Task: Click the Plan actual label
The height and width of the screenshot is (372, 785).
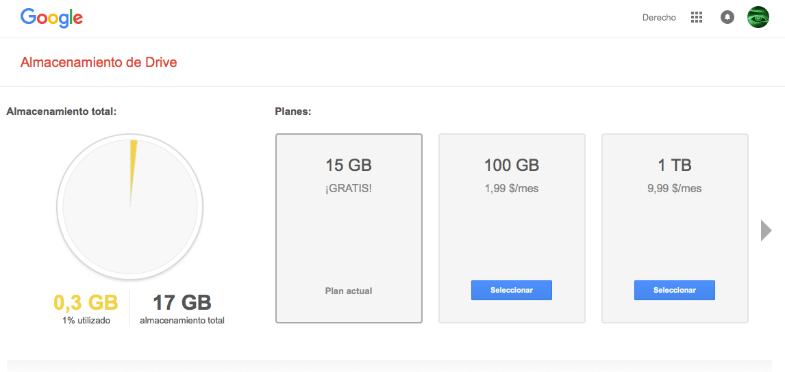Action: click(349, 291)
